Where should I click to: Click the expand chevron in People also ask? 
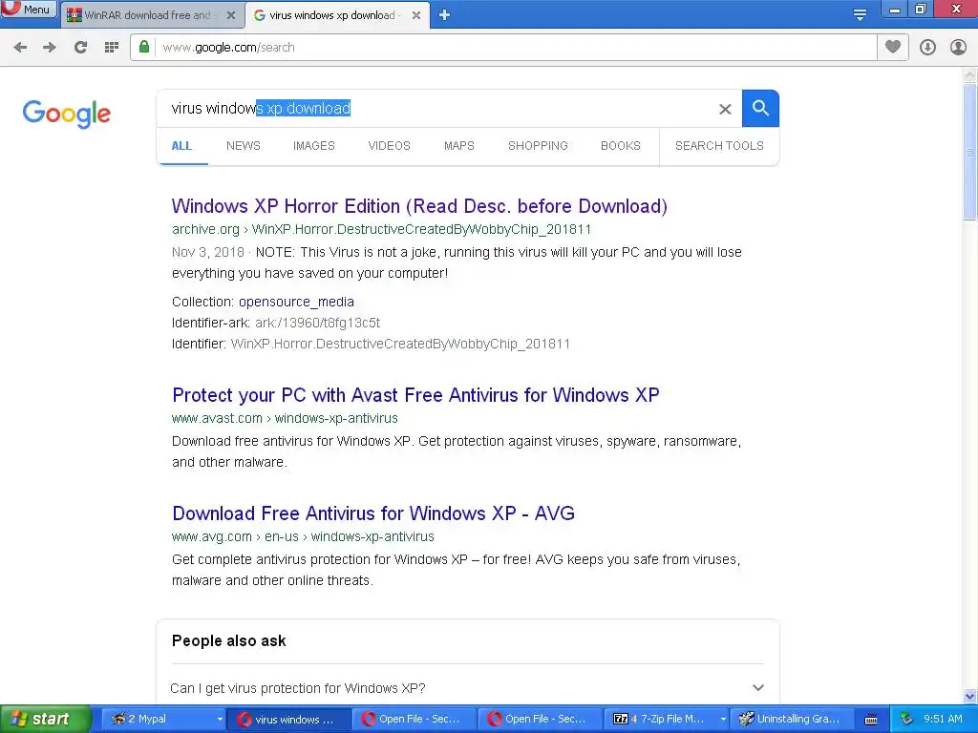[757, 688]
